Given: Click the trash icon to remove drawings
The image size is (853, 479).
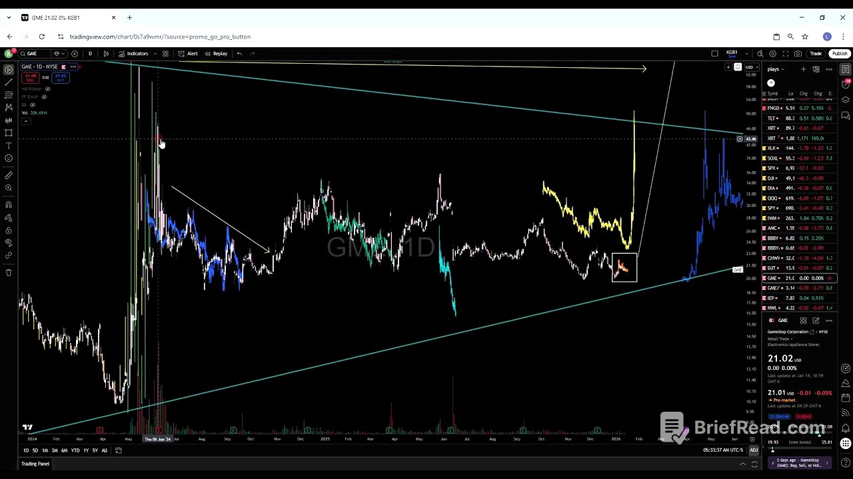Looking at the screenshot, I should point(9,272).
